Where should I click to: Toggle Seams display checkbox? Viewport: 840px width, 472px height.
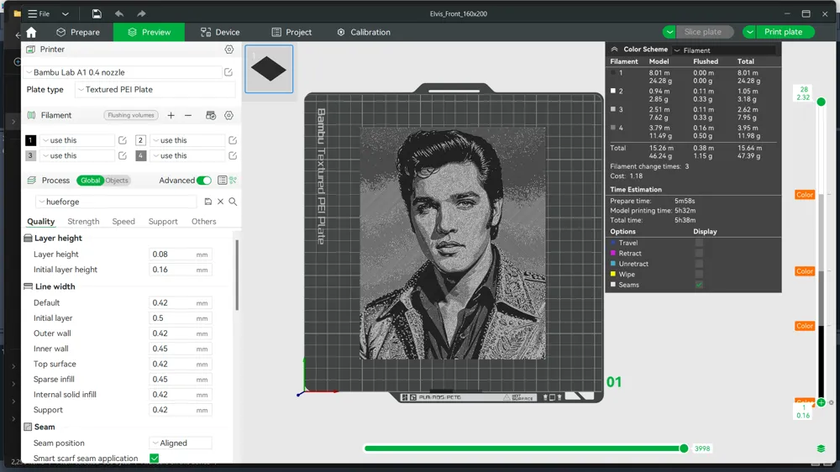click(x=699, y=285)
